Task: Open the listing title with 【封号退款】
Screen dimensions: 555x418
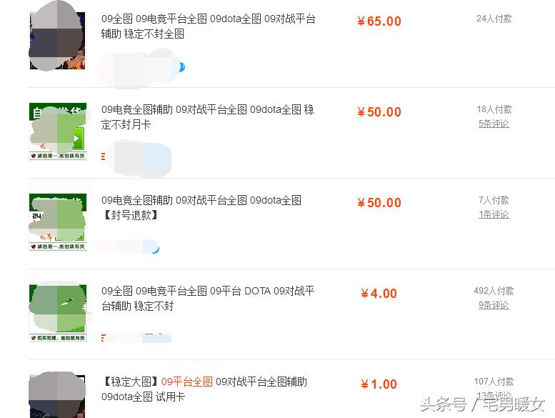Action: click(x=201, y=207)
